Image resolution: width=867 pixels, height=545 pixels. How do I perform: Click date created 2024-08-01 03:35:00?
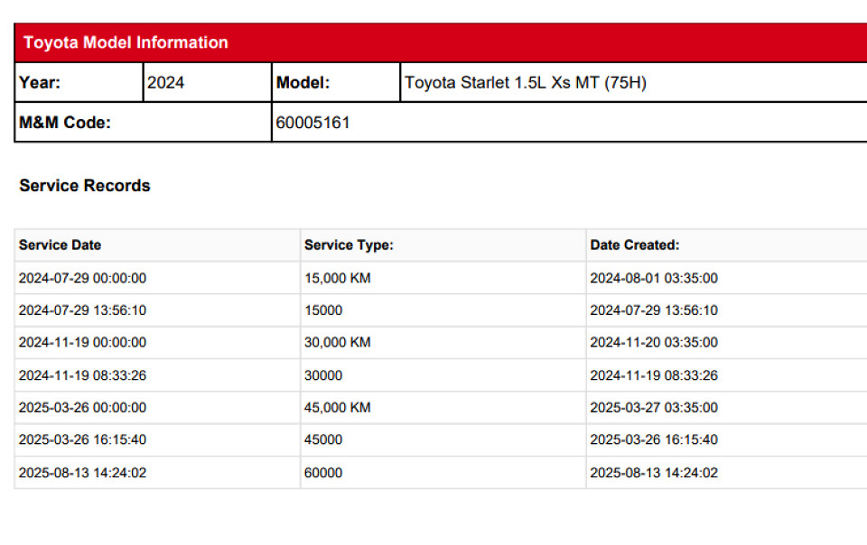click(x=654, y=278)
